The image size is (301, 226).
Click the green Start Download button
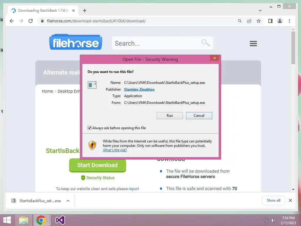pyautogui.click(x=98, y=165)
